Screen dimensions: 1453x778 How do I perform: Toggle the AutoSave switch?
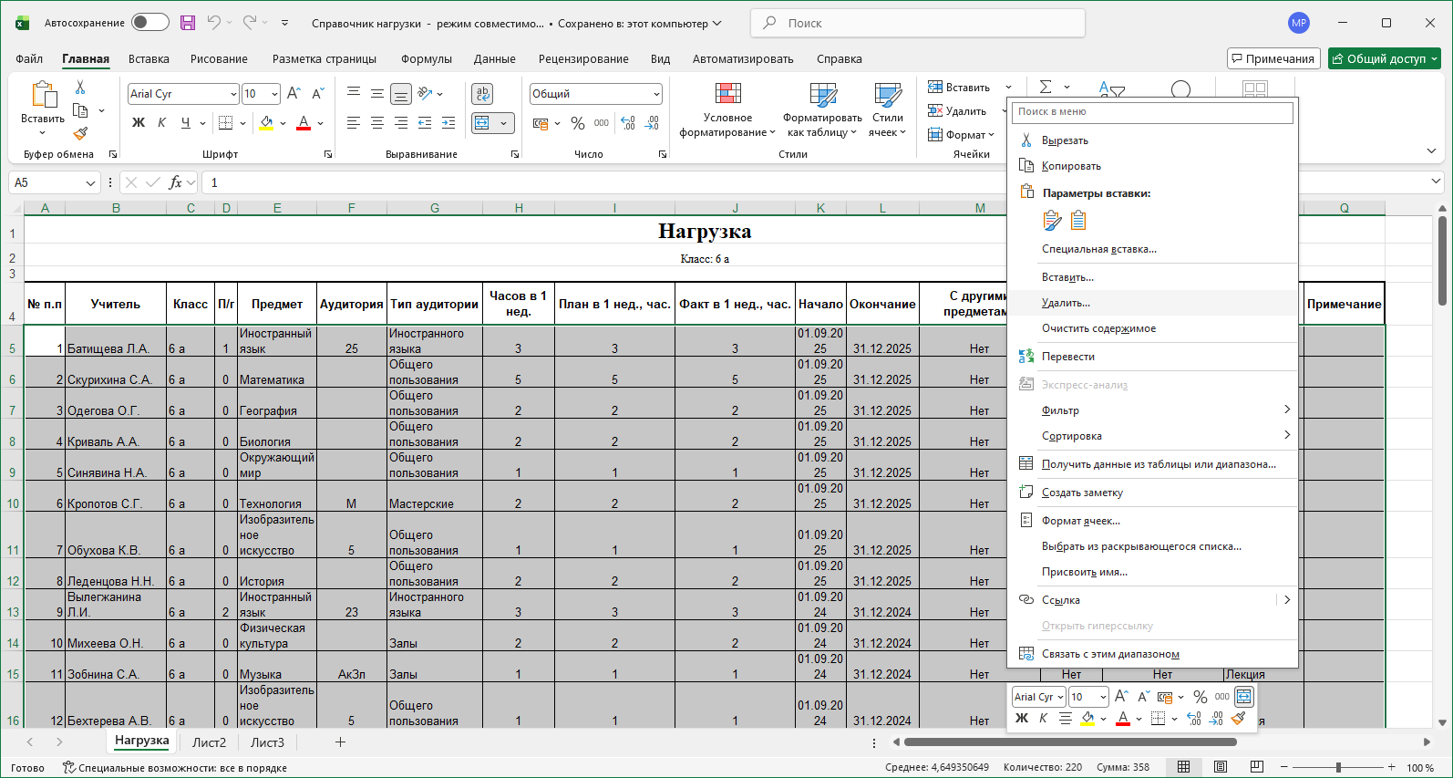pyautogui.click(x=150, y=23)
